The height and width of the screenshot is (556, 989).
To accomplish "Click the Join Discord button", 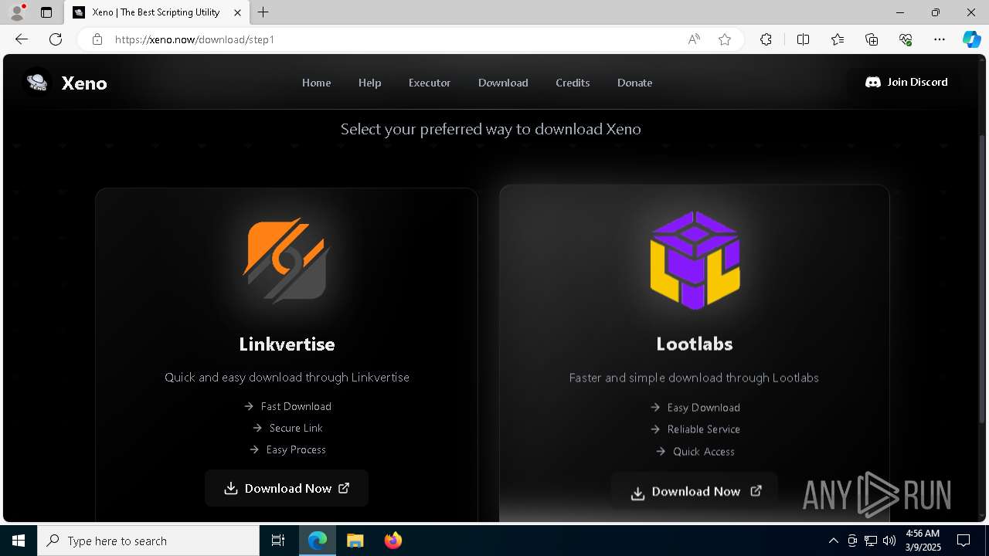I will (x=906, y=82).
